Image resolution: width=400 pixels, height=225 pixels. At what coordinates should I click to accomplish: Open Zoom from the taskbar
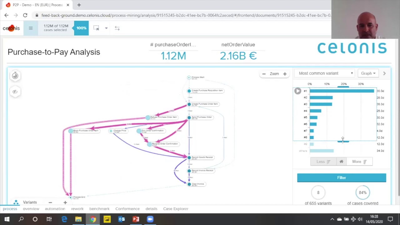pos(150,219)
